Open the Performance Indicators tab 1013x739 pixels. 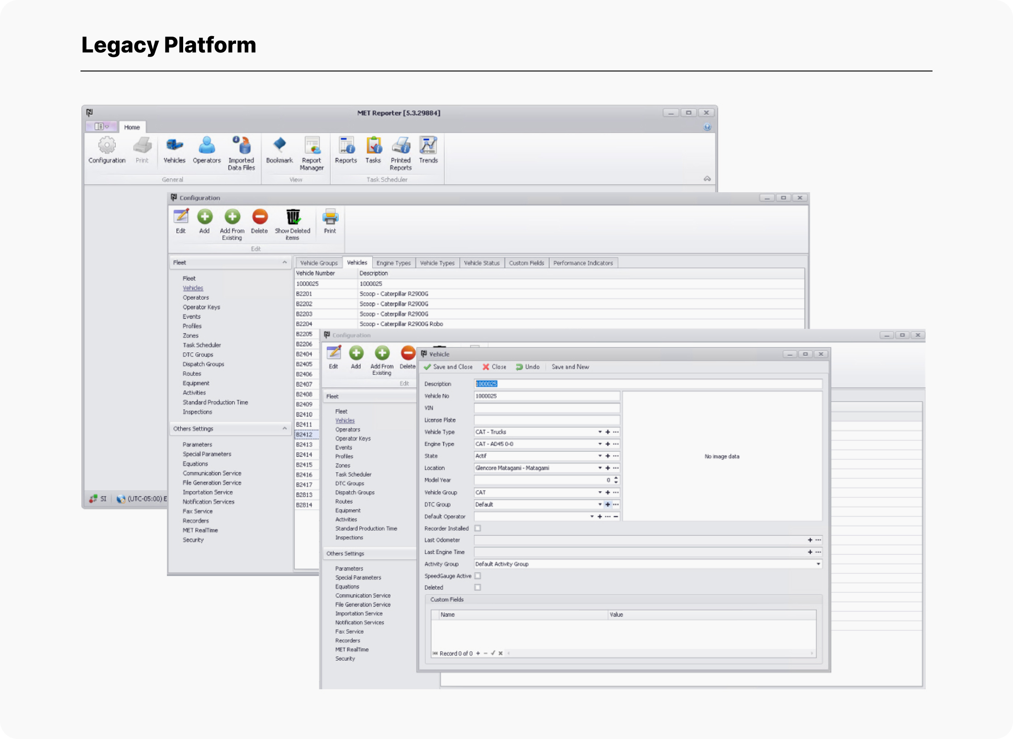pos(582,263)
